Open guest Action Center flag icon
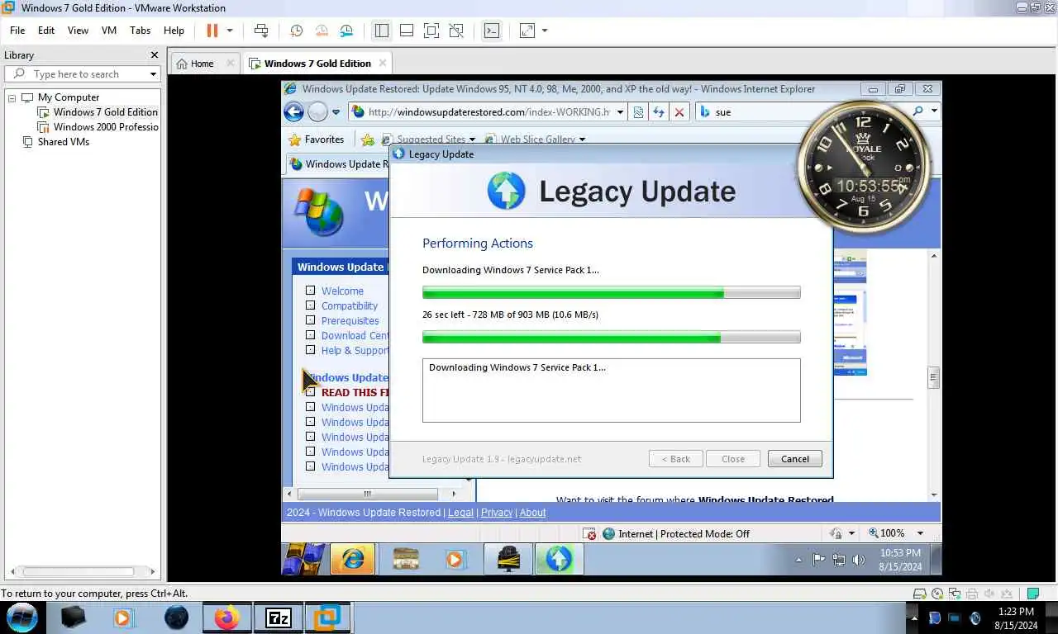 pyautogui.click(x=818, y=560)
